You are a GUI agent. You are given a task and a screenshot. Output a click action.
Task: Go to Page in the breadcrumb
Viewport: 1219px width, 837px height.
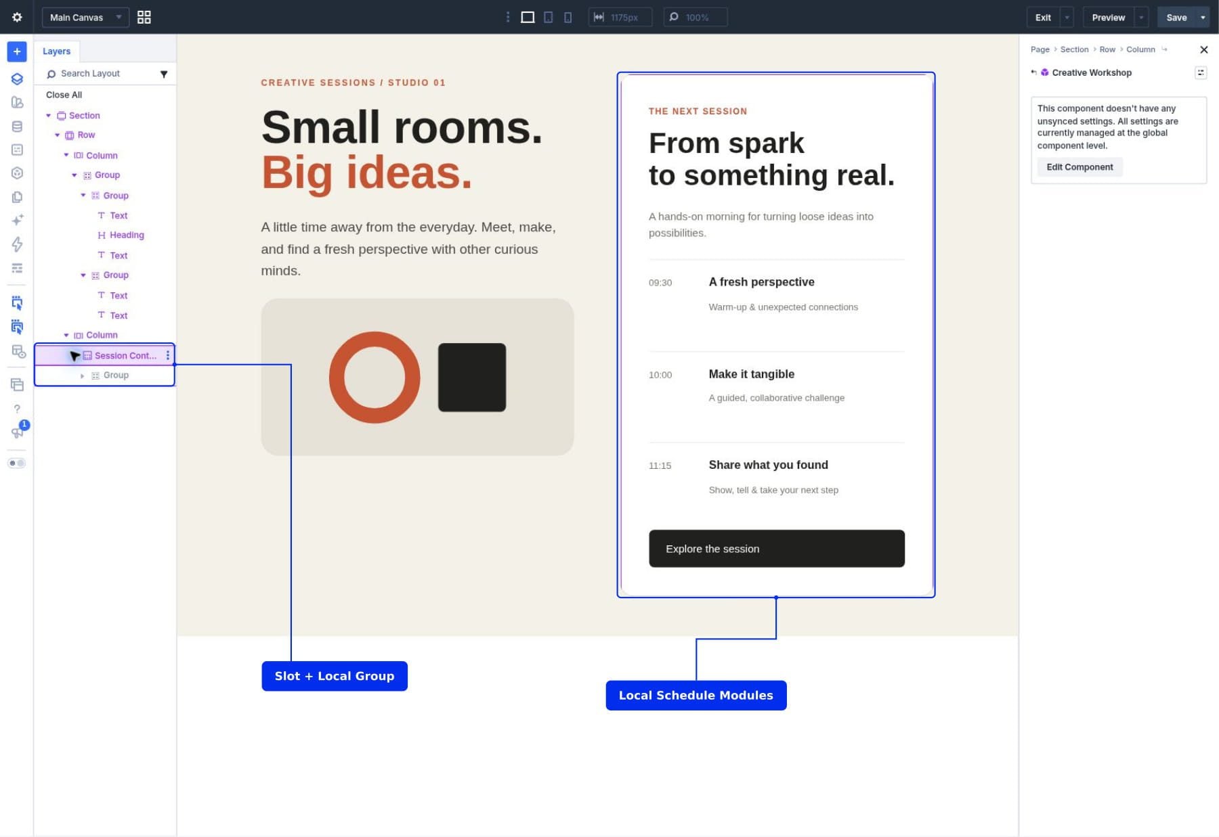pos(1040,49)
